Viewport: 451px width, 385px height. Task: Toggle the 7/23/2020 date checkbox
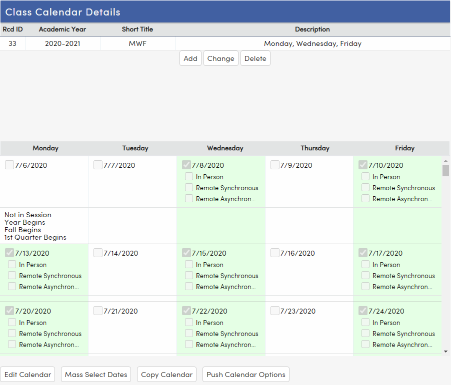point(274,311)
